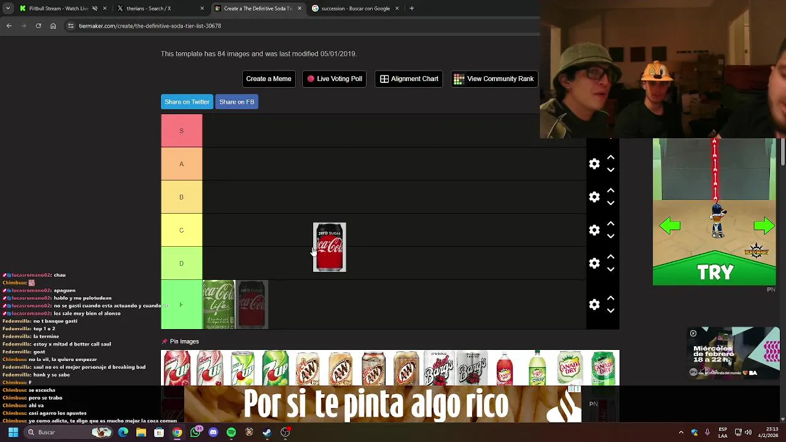Viewport: 786px width, 442px height.
Task: View Community Rank
Action: tap(494, 79)
